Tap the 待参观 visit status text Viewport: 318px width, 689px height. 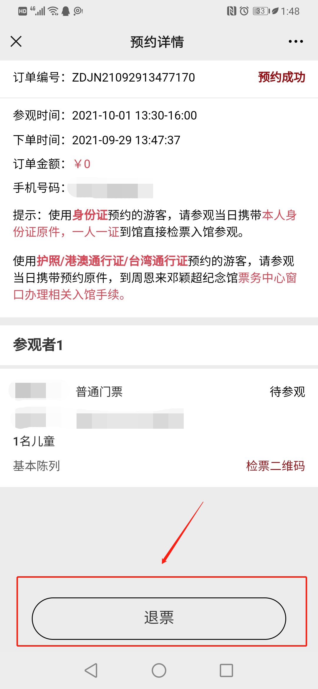coord(287,392)
